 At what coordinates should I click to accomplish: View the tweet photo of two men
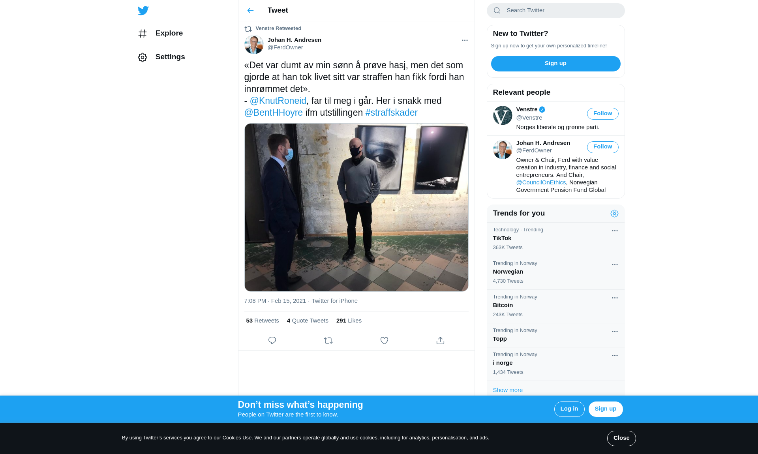tap(356, 207)
